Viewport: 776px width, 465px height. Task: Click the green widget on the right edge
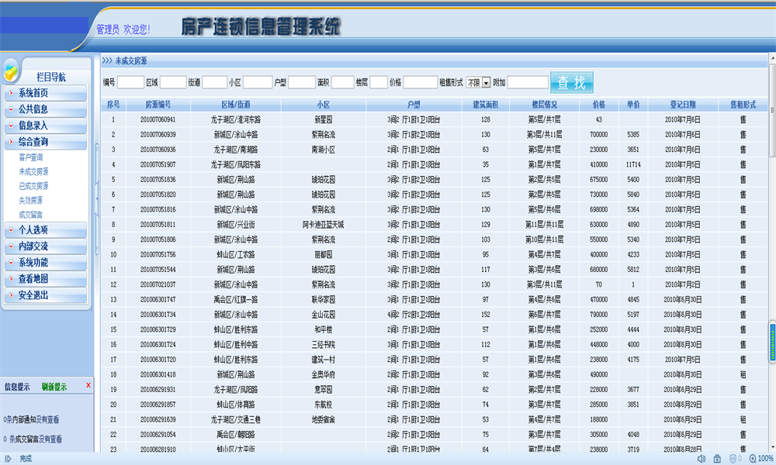coord(772,342)
